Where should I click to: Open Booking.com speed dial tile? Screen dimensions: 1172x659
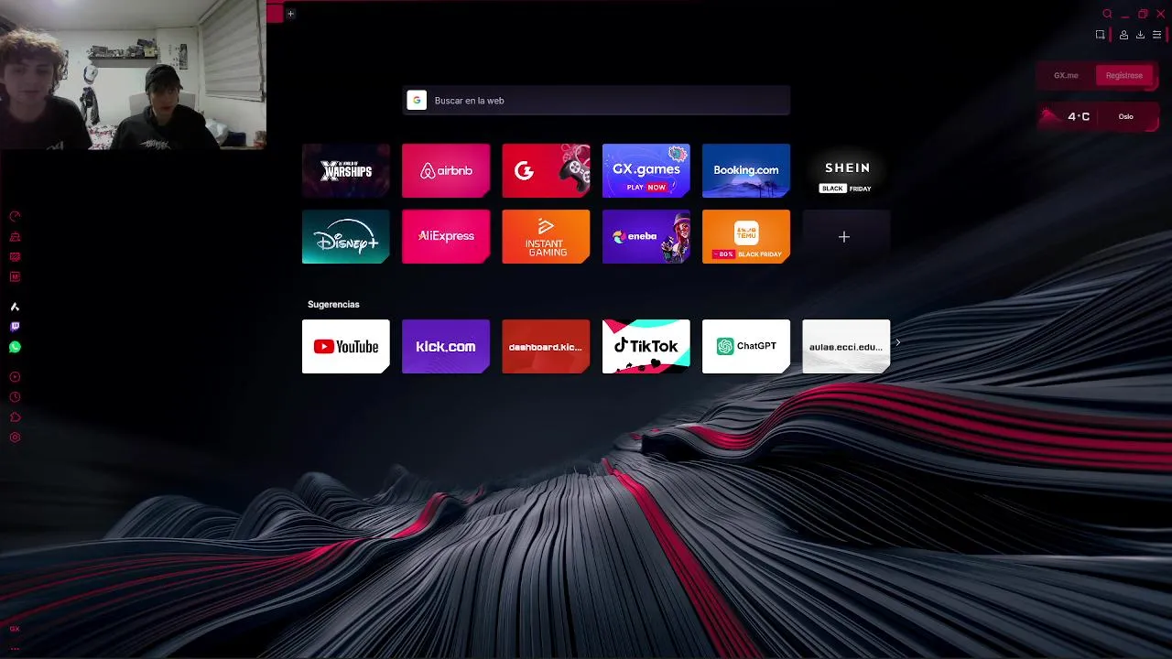[746, 170]
